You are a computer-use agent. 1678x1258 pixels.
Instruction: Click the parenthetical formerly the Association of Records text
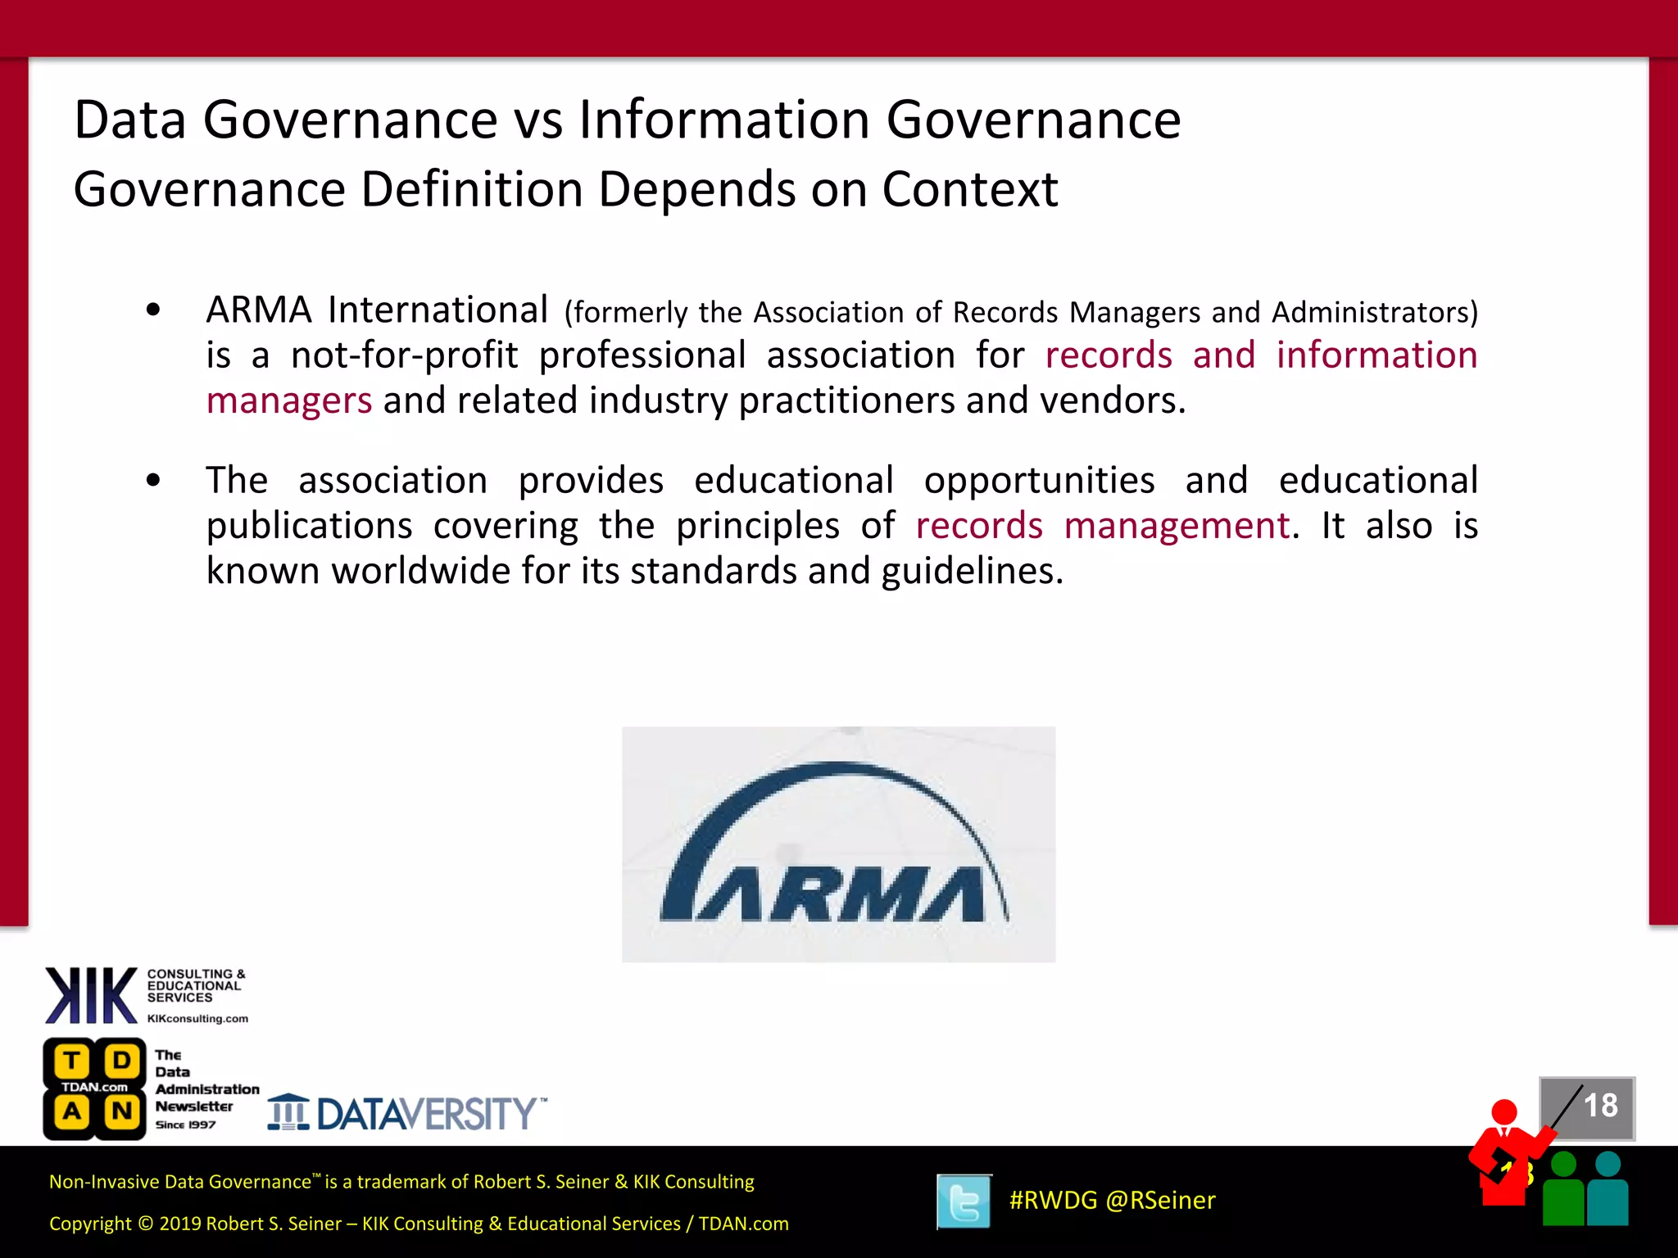tap(1021, 313)
